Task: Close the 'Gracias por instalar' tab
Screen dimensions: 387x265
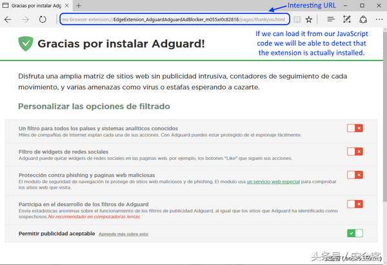Action: click(x=65, y=6)
